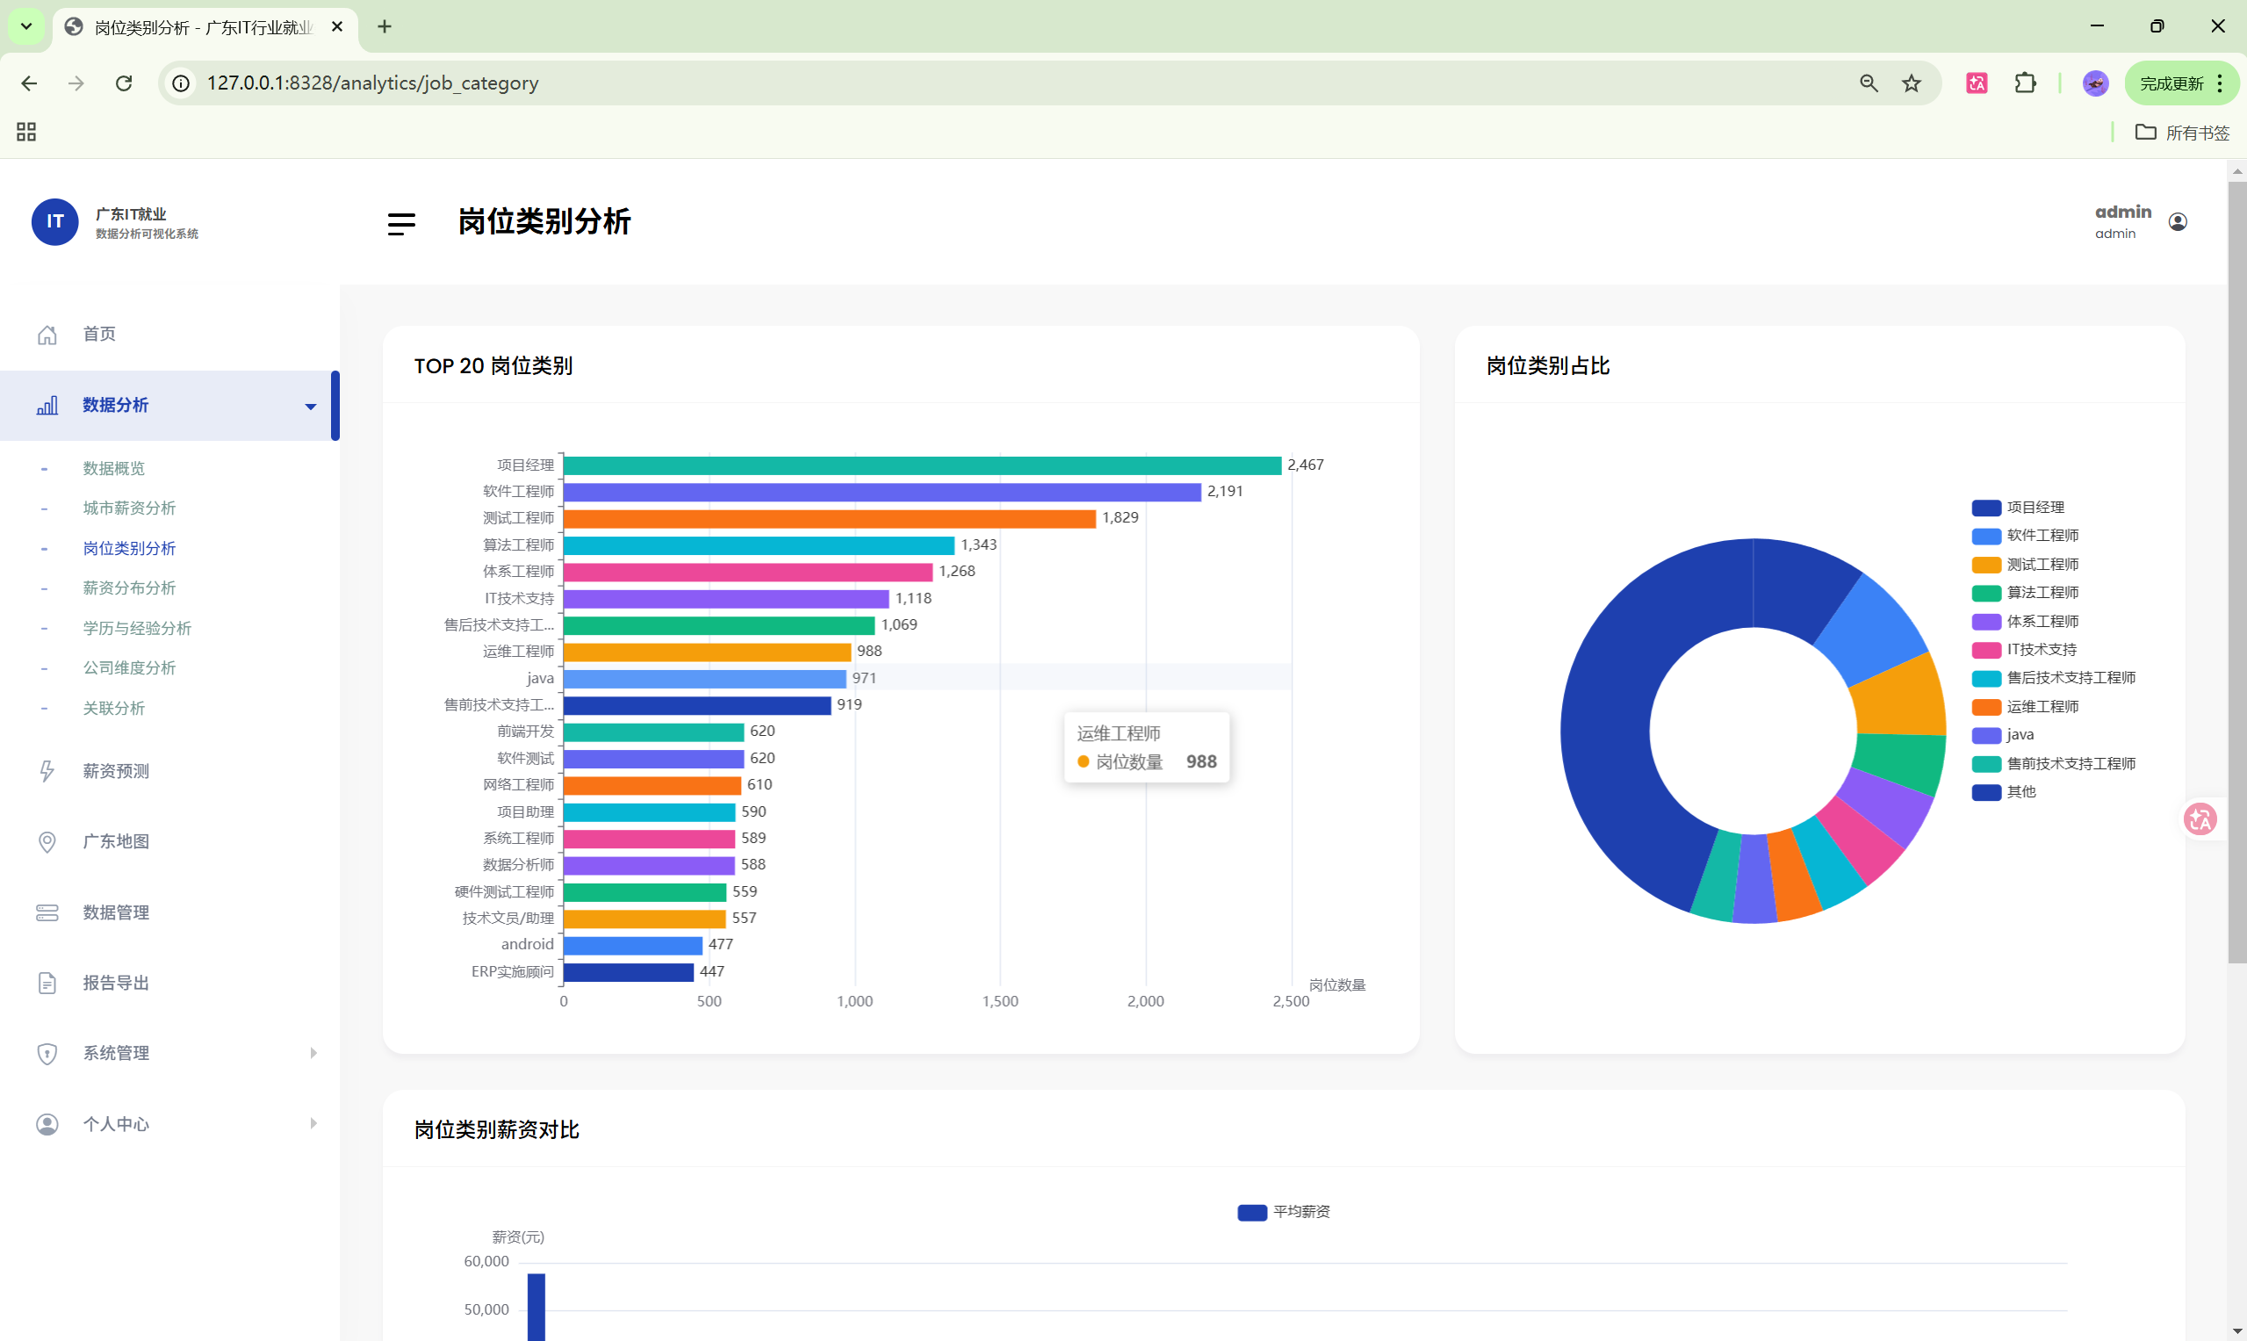Click the 完成更新 browser button
The image size is (2247, 1341).
2171,83
